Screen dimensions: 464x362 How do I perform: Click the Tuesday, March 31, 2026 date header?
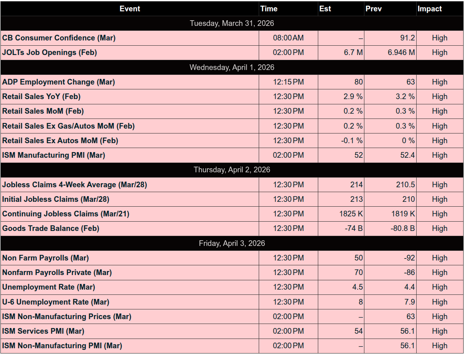click(232, 23)
